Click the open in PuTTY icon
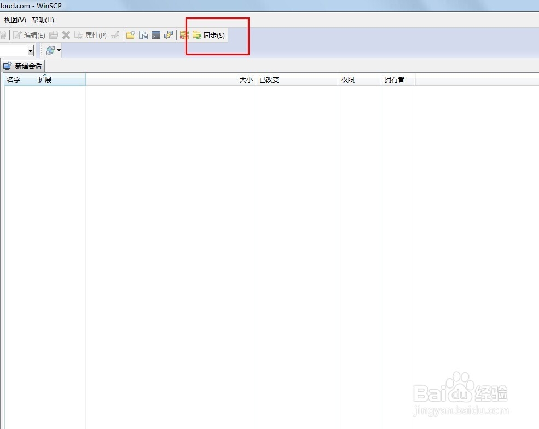 click(x=169, y=35)
